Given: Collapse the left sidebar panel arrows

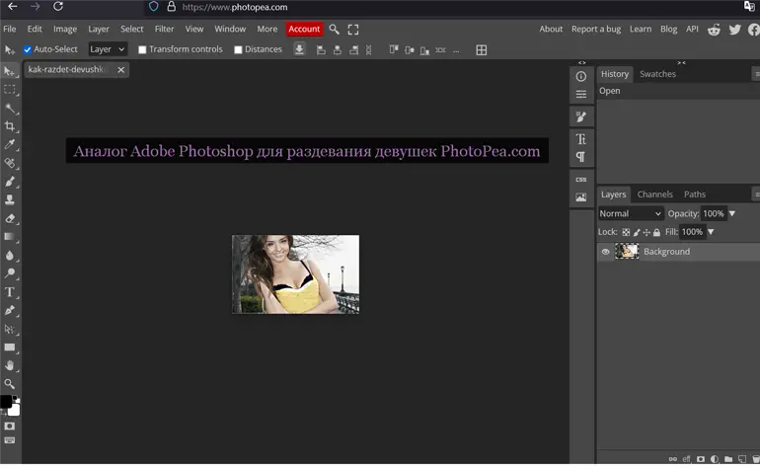Looking at the screenshot, I should pos(581,62).
